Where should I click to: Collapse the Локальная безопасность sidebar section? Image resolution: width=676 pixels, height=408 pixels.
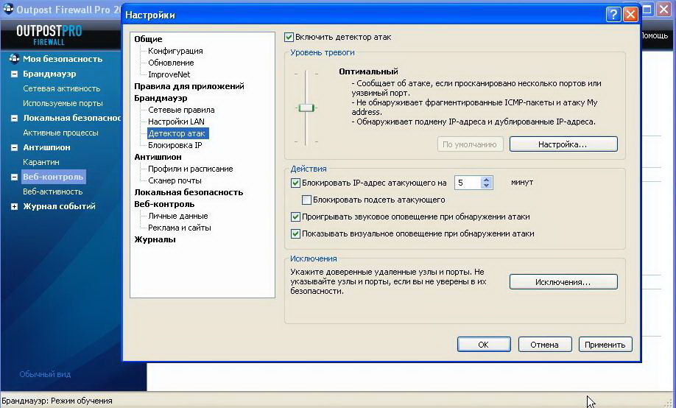coord(14,118)
